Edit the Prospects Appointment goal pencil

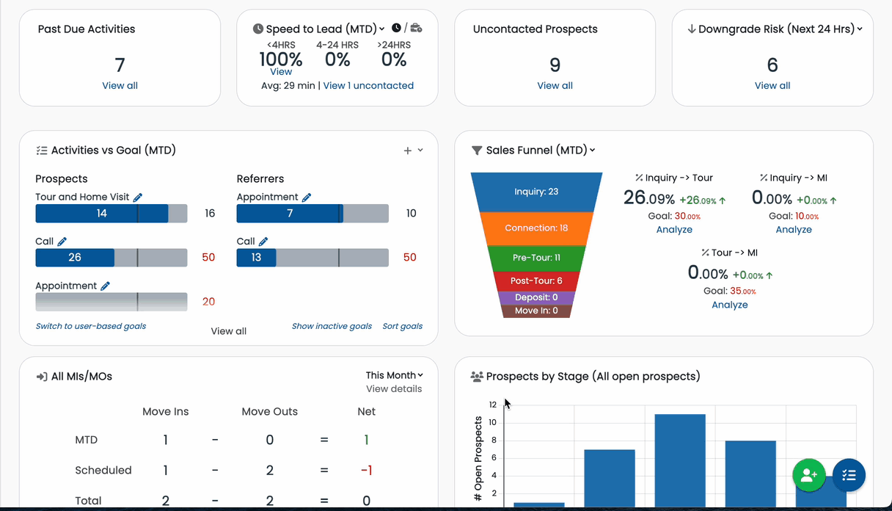(105, 286)
